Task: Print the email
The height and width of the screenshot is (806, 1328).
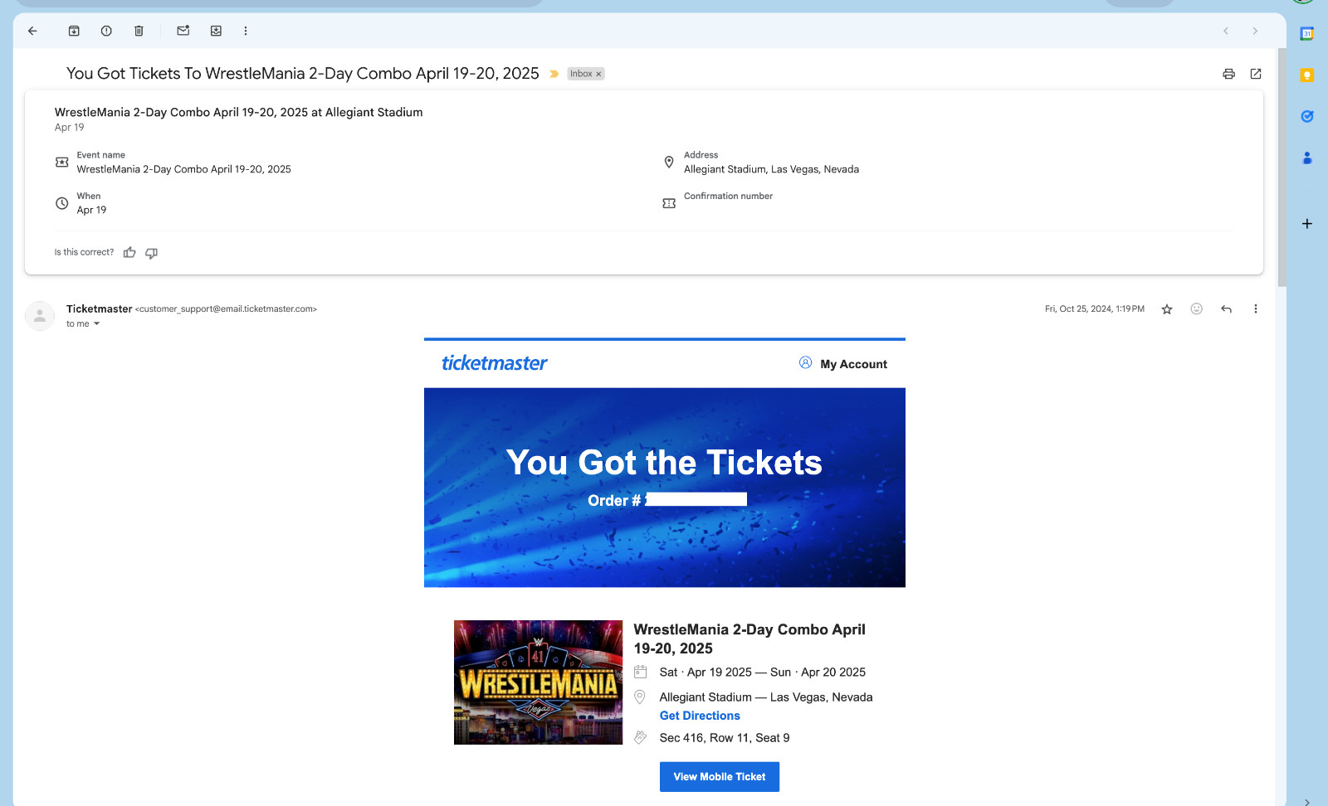Action: tap(1228, 73)
